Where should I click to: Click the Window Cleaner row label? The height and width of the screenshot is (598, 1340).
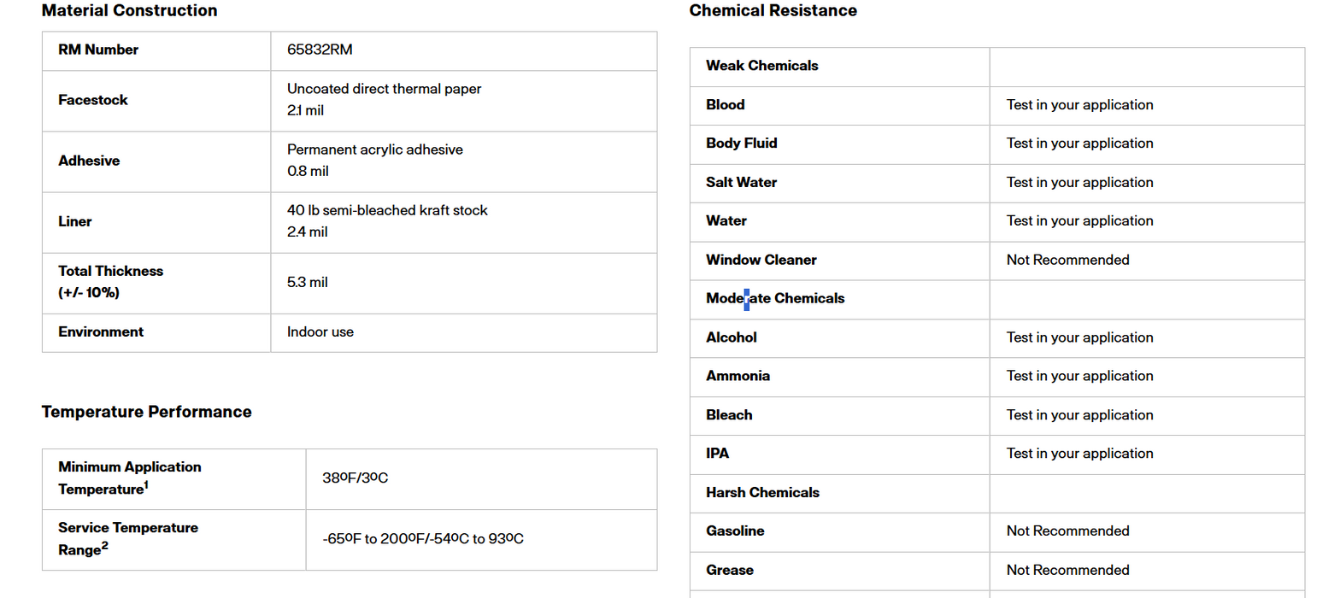pyautogui.click(x=761, y=260)
